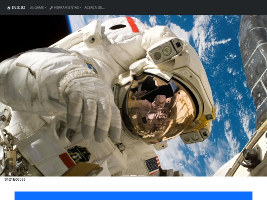The width and height of the screenshot is (267, 200).
Task: Open the GAME dropdown menu
Action: pyautogui.click(x=38, y=7)
